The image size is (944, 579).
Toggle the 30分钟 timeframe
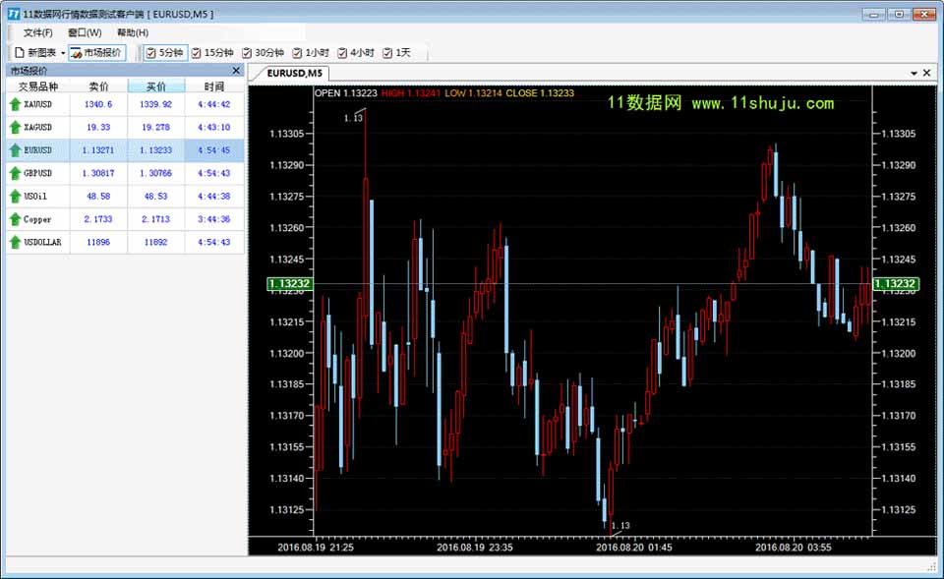pyautogui.click(x=264, y=53)
